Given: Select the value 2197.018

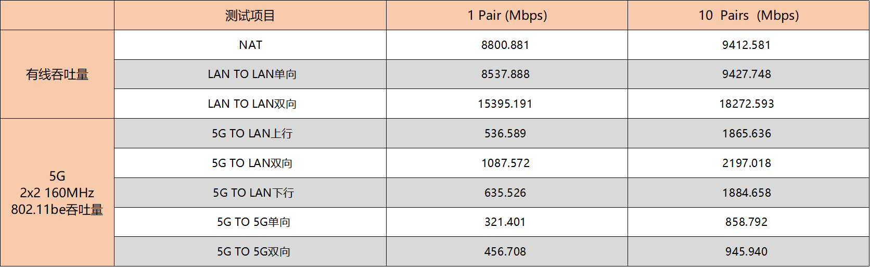Looking at the screenshot, I should click(746, 163).
